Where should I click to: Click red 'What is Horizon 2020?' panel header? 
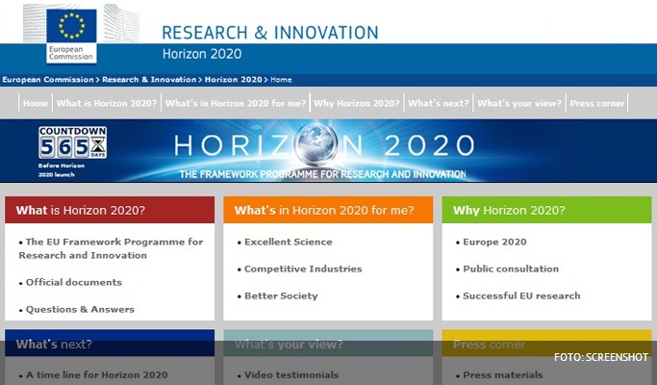tap(110, 210)
